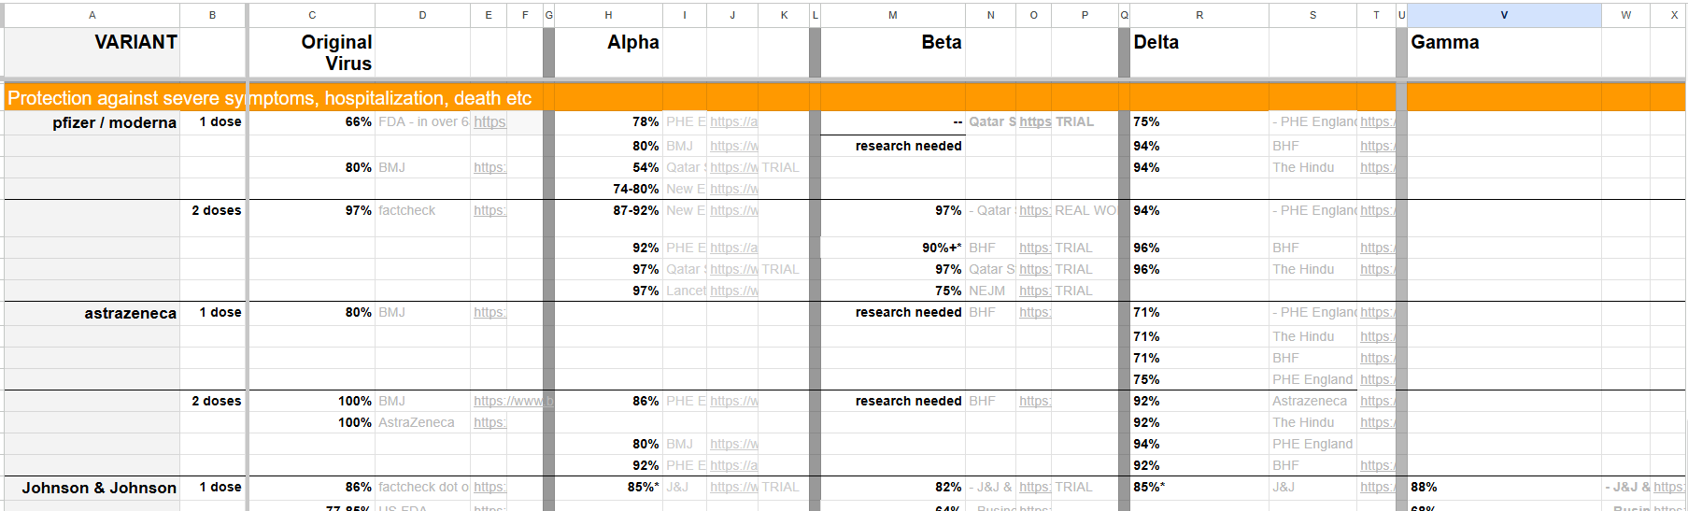The width and height of the screenshot is (1688, 511).
Task: Click the orange Protection against severe symptoms banner
Action: coord(270,98)
